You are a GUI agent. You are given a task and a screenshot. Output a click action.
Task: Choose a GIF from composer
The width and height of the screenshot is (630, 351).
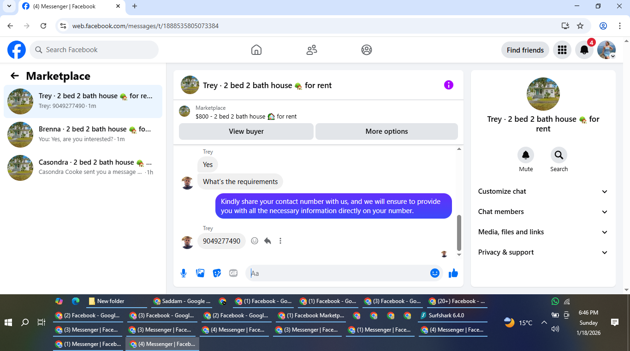[x=233, y=273]
